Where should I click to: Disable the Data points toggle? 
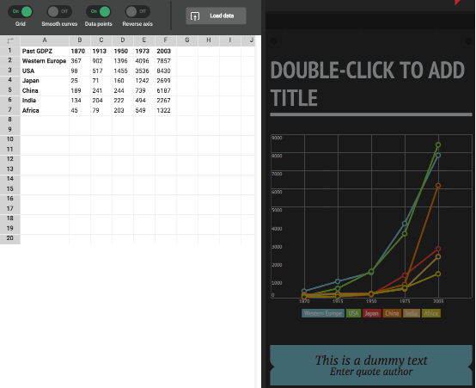click(x=98, y=11)
